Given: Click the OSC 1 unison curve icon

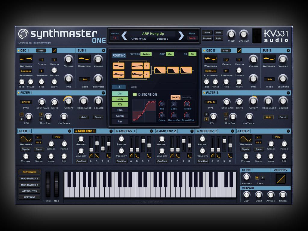Looking at the screenshot, I should tap(54, 51).
